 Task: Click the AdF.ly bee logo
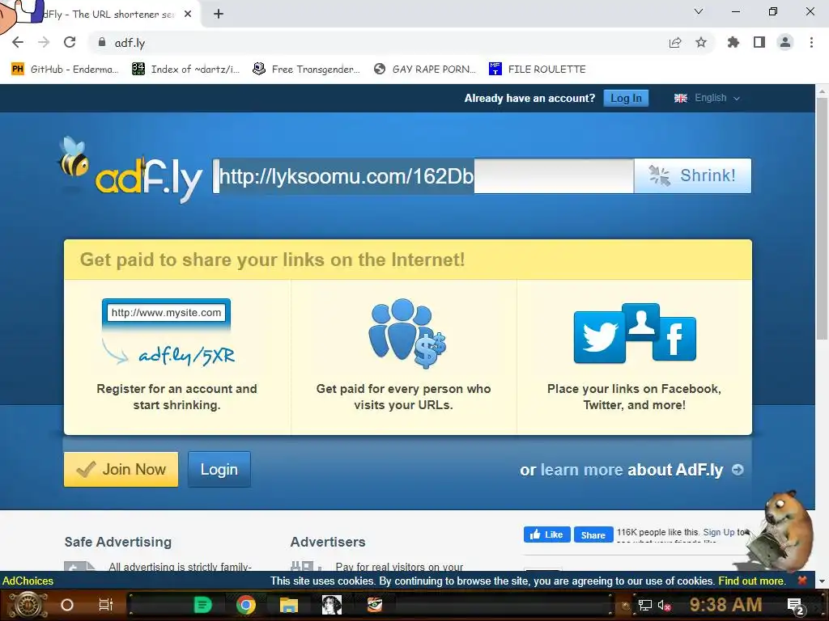(130, 169)
